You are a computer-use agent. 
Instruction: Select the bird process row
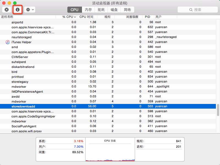pyautogui.click(x=108, y=72)
